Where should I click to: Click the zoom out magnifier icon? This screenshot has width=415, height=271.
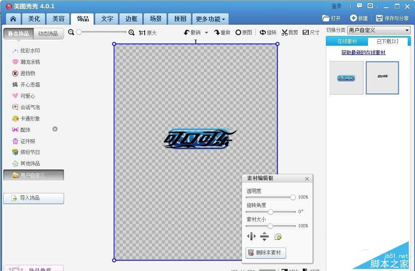click(71, 32)
